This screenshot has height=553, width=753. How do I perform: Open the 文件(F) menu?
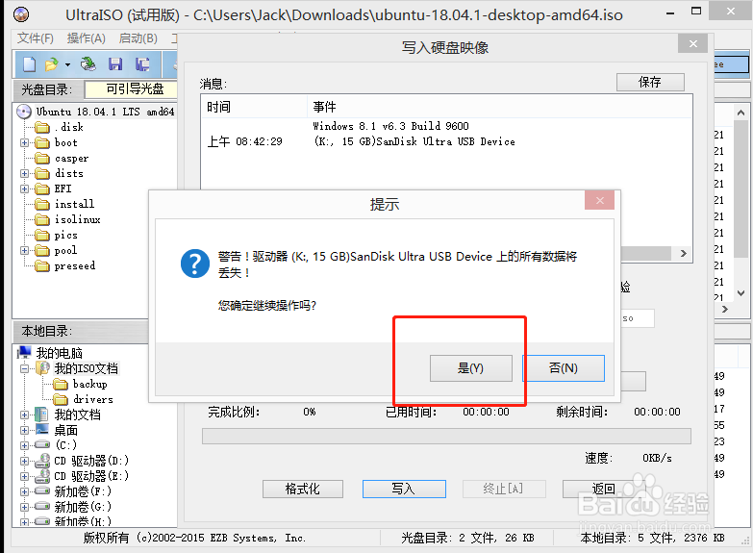point(35,38)
